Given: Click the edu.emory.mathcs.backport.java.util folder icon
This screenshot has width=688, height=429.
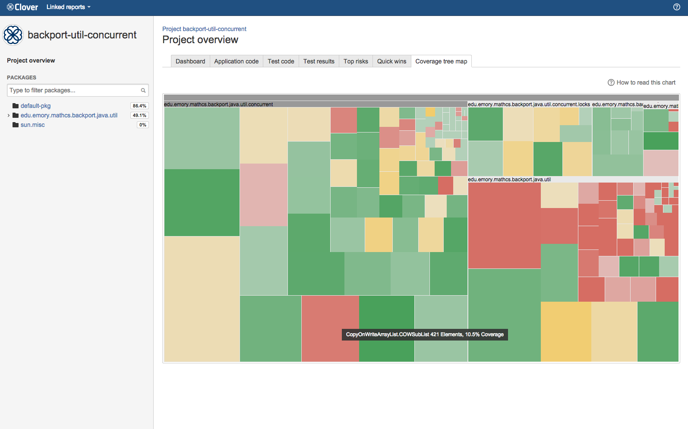Looking at the screenshot, I should [16, 116].
